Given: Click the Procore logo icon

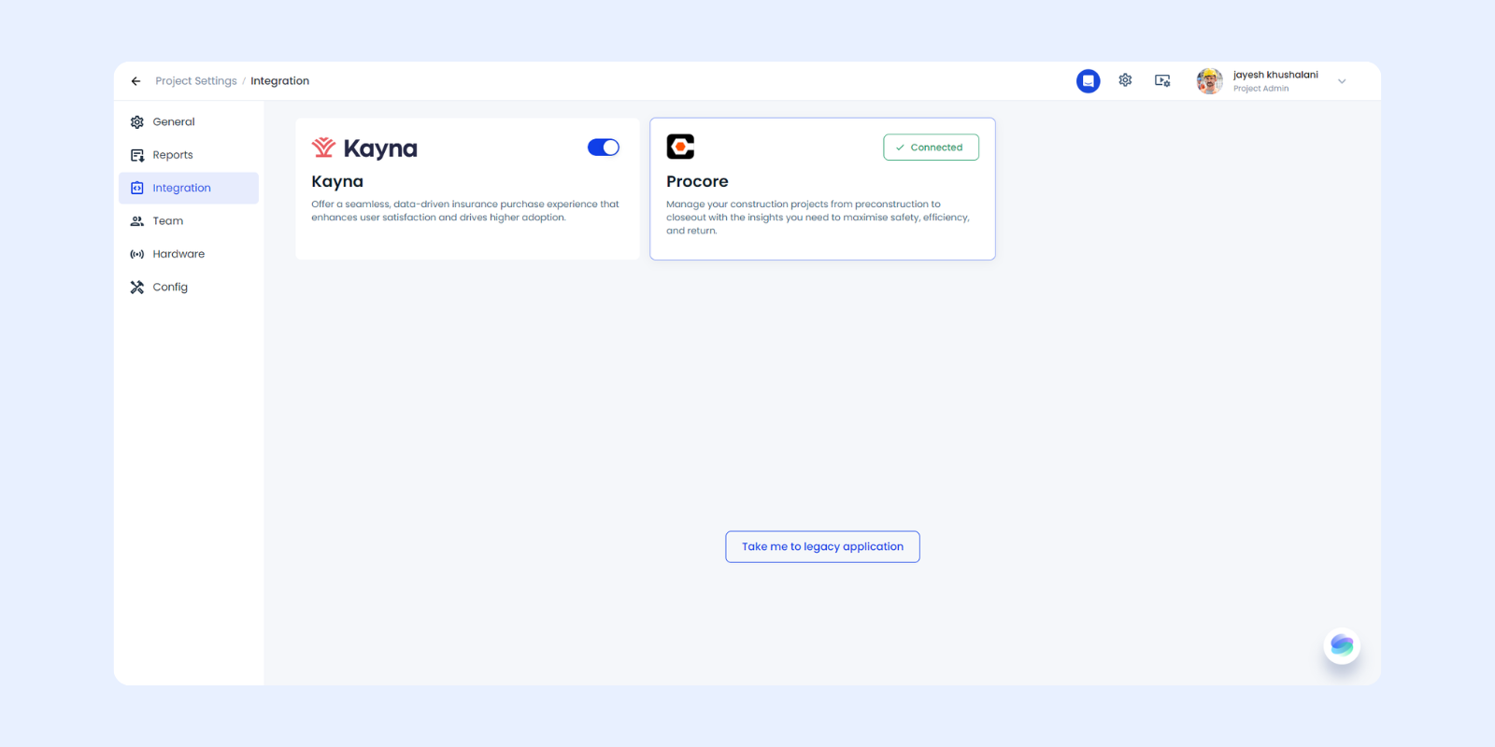Looking at the screenshot, I should [680, 147].
